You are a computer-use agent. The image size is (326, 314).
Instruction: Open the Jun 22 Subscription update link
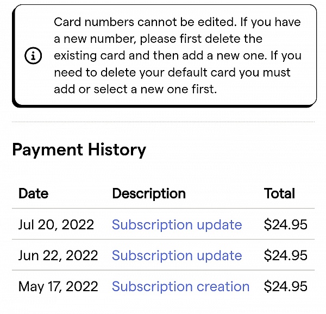pos(177,255)
